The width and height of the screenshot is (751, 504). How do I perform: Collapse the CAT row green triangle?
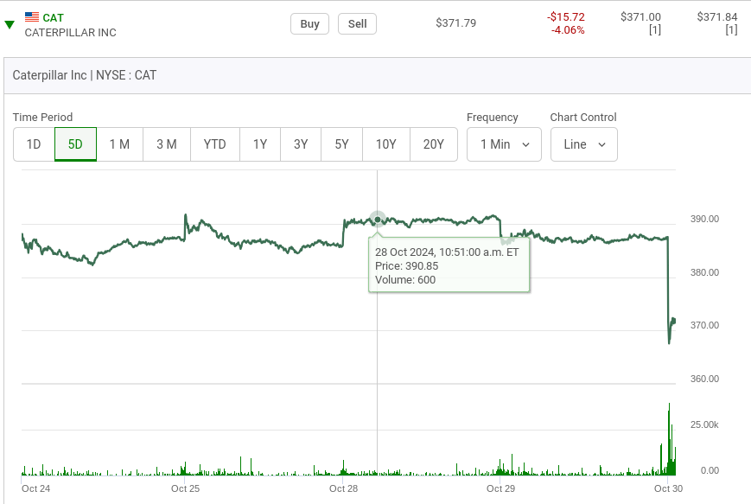pyautogui.click(x=10, y=24)
